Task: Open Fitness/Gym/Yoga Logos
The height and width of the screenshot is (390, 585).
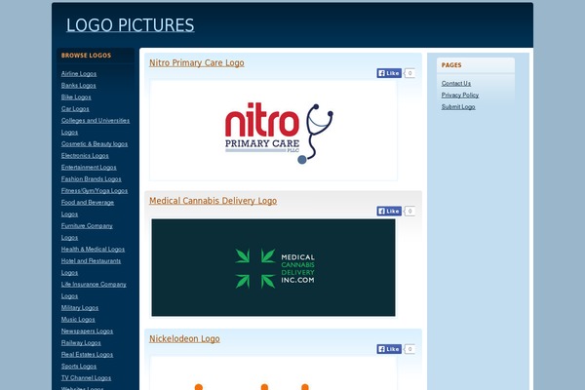Action: pos(95,191)
